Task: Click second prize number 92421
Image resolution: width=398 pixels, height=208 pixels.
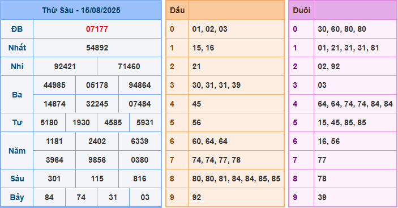Action: click(65, 66)
